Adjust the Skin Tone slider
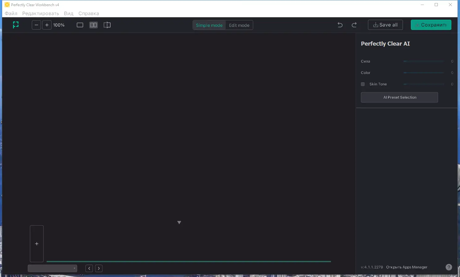The image size is (460, 277). (x=424, y=84)
